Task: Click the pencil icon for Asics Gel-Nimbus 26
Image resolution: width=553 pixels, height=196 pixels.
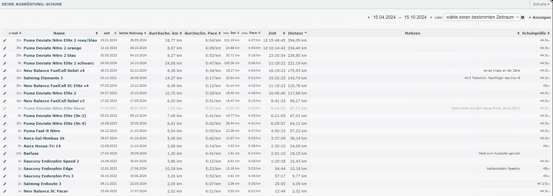Action: (5, 139)
